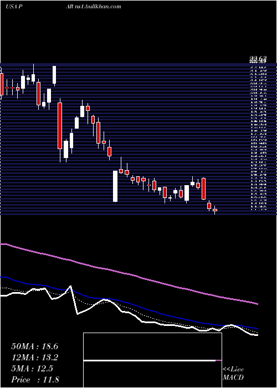Click the <<Live MACD label
277x388 pixels.
tap(233, 374)
